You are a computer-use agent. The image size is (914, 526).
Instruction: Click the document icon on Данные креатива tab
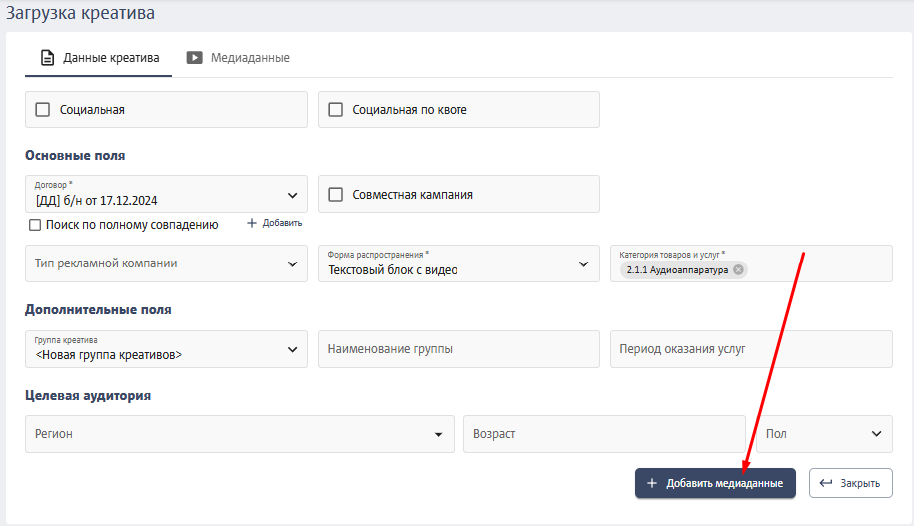tap(47, 58)
